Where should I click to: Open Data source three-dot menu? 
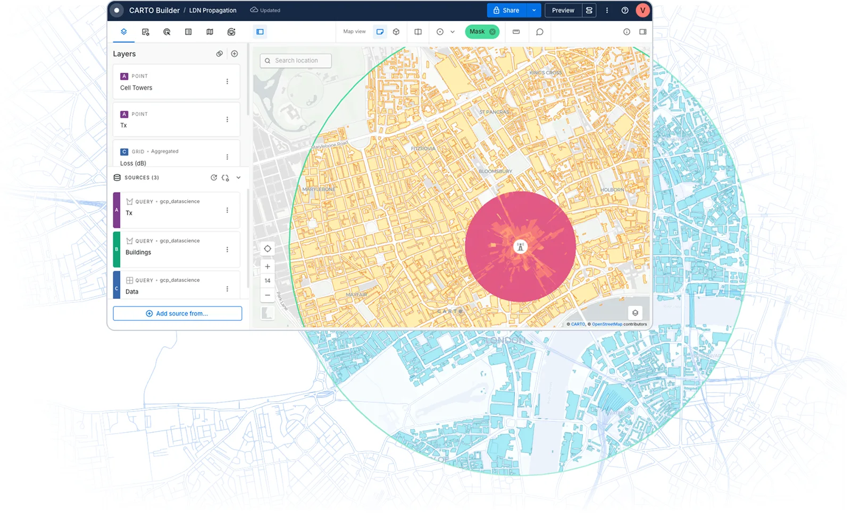coord(227,289)
